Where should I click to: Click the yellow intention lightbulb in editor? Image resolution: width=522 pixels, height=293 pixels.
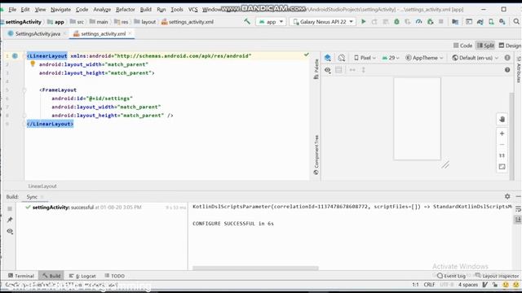click(33, 63)
